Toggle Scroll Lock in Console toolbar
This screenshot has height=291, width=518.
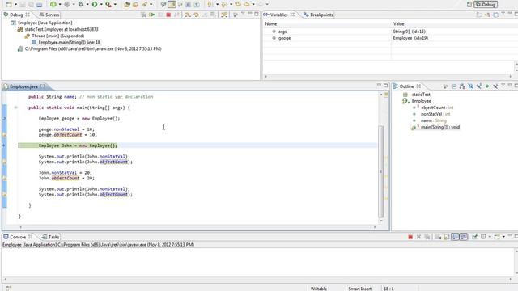pyautogui.click(x=447, y=237)
